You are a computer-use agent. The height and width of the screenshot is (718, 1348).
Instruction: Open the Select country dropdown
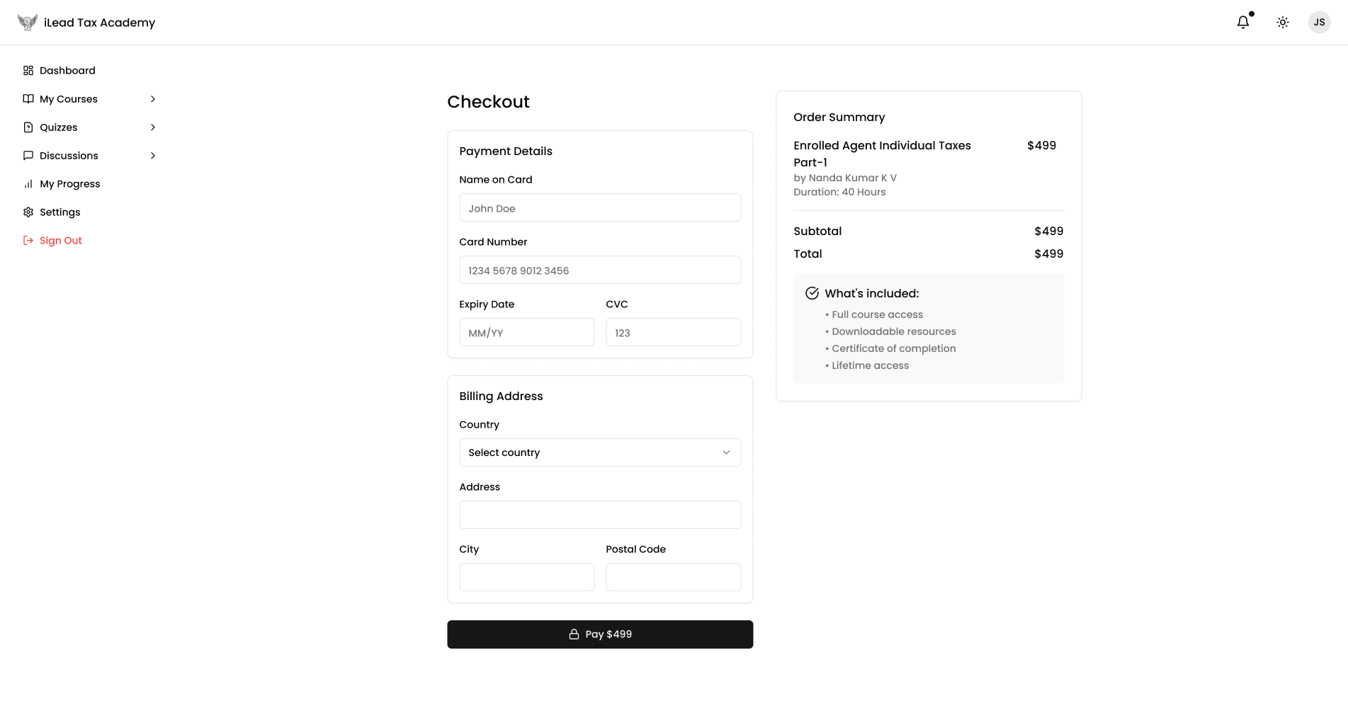(x=599, y=452)
